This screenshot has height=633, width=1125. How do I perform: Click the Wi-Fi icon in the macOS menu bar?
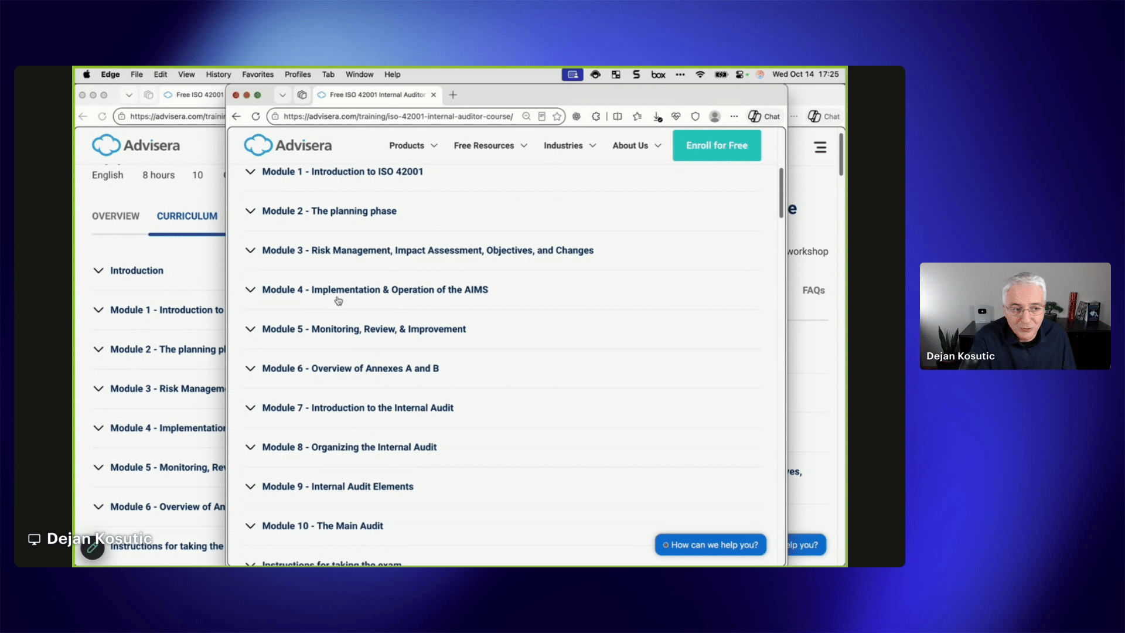tap(700, 74)
